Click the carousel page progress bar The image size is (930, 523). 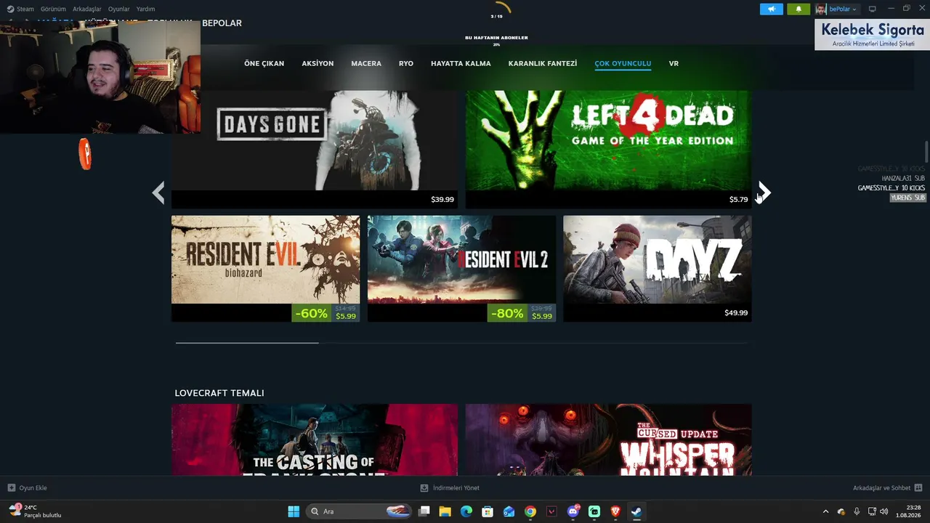(x=463, y=342)
